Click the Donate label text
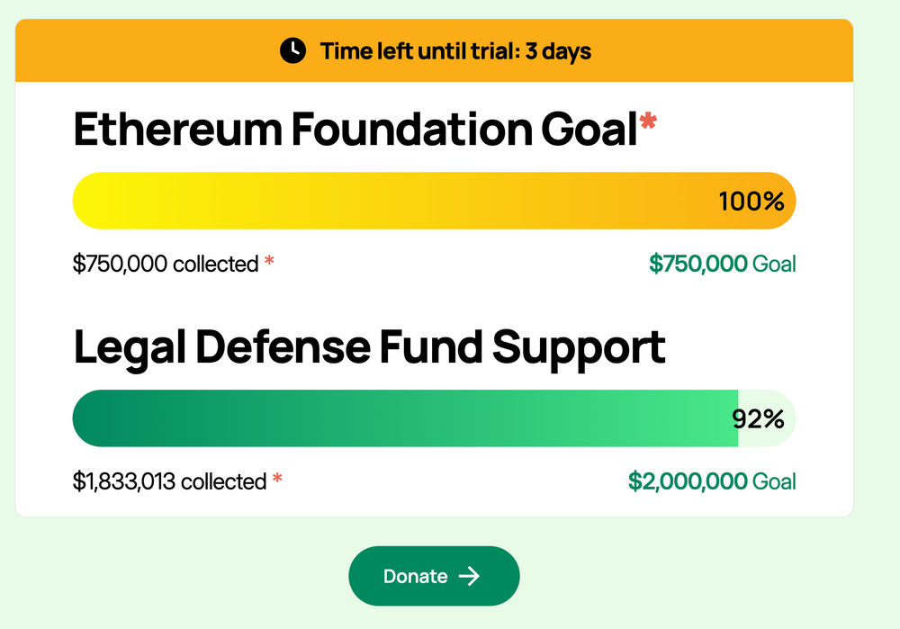 (x=416, y=576)
